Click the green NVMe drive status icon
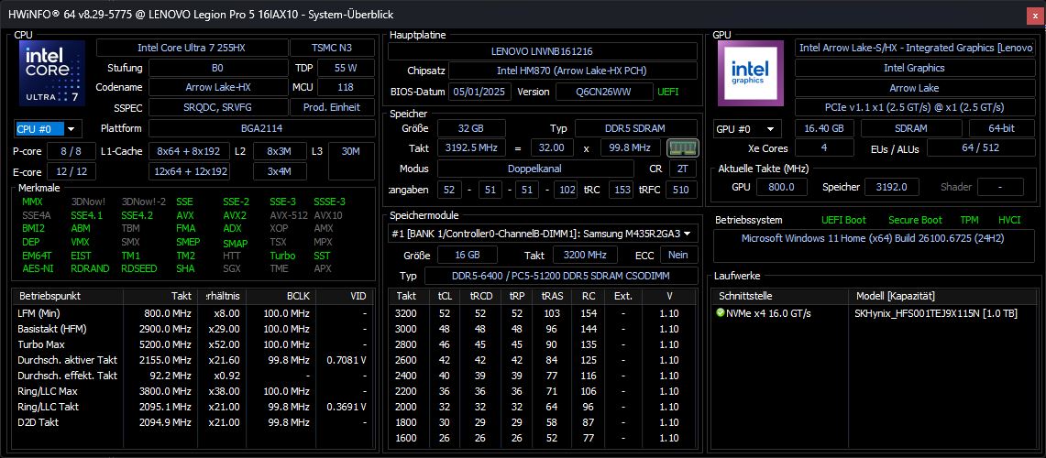Viewport: 1046px width, 458px height. tap(721, 313)
